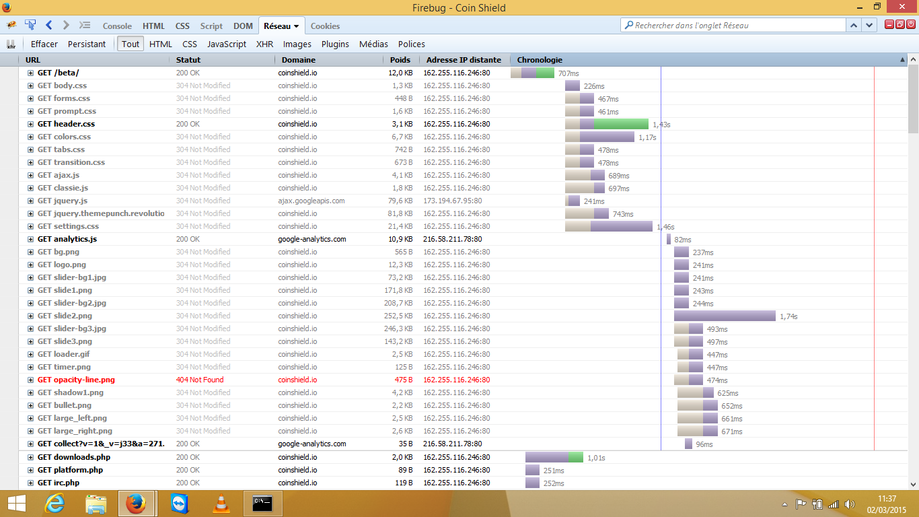This screenshot has height=517, width=919.
Task: Expand the GET /beta/ request
Action: pyautogui.click(x=30, y=73)
